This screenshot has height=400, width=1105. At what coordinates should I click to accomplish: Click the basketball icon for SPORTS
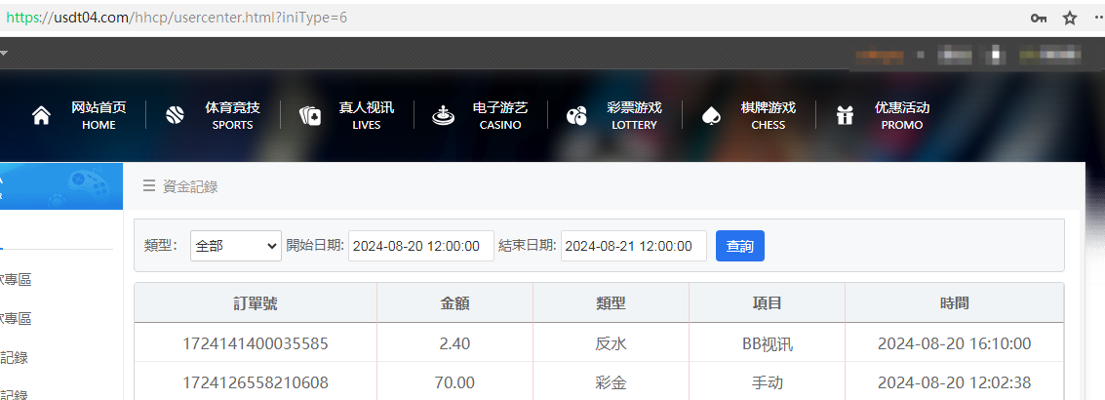[x=176, y=116]
